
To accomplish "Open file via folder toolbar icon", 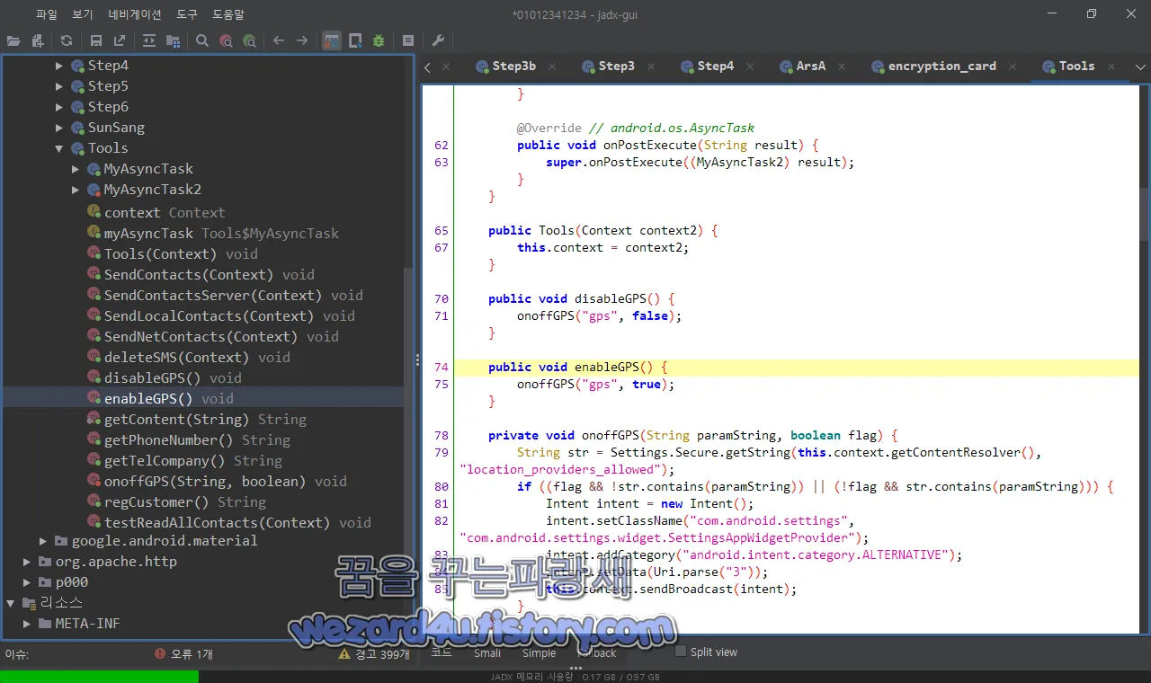I will point(13,40).
